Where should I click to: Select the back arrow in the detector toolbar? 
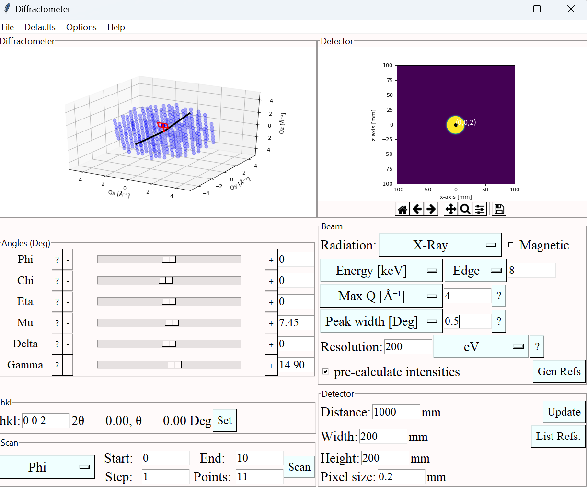tap(417, 209)
